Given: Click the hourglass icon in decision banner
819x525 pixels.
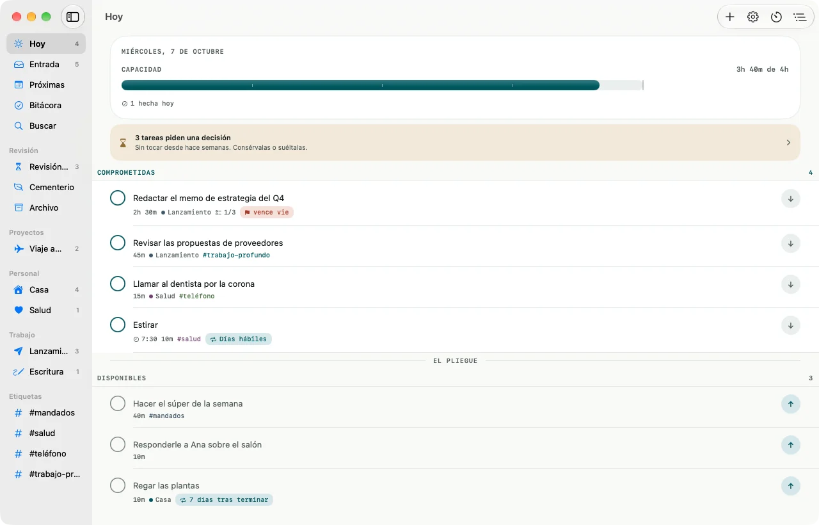Looking at the screenshot, I should (x=123, y=142).
